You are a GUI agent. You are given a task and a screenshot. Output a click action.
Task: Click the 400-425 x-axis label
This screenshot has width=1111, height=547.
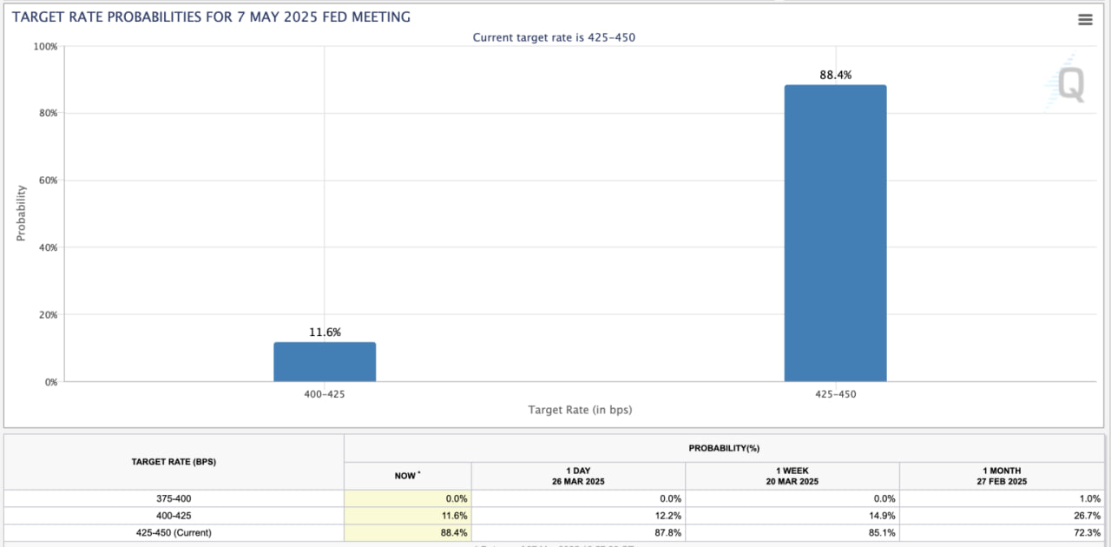coord(325,394)
